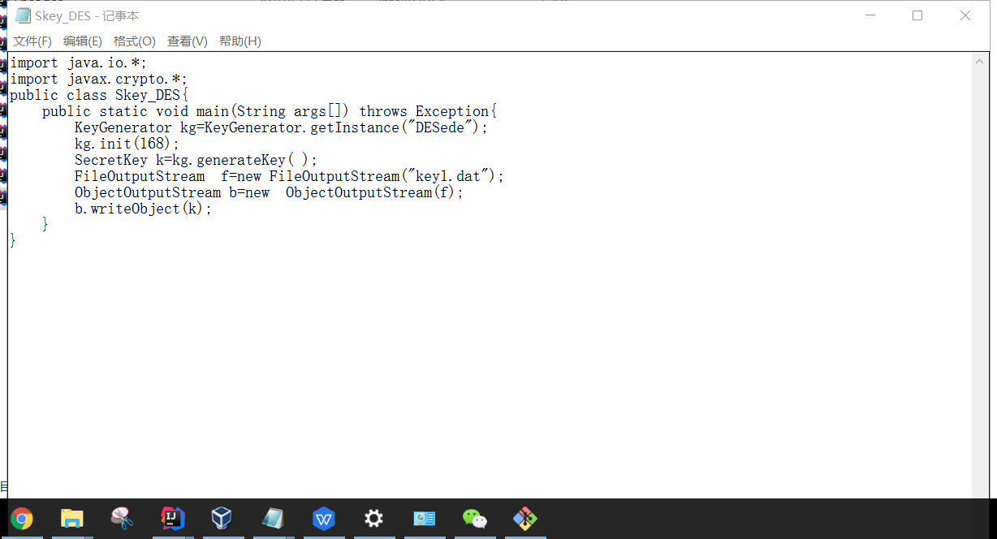
Task: Click the KeyGenerator.getInstance("DESede") line
Action: tap(281, 127)
